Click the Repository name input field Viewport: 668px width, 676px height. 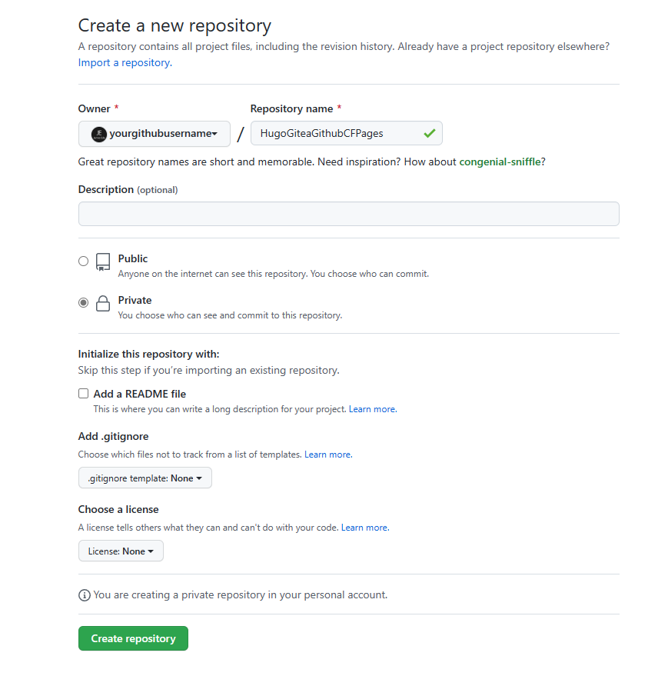pos(337,134)
